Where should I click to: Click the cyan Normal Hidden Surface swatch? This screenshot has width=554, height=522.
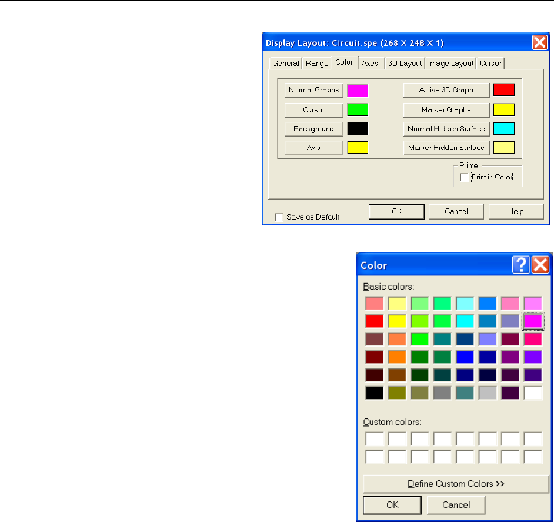point(504,128)
